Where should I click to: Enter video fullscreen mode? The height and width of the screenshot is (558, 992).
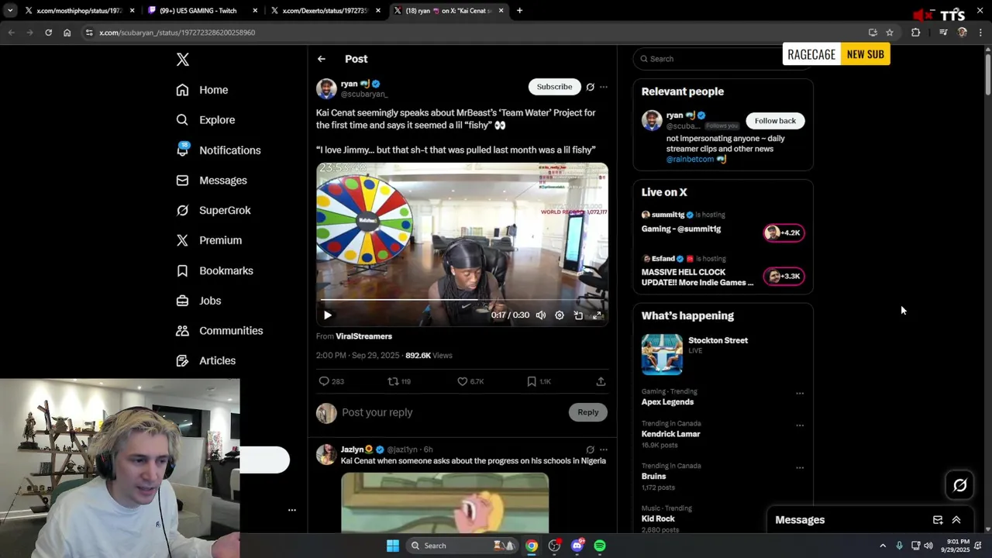pos(597,315)
